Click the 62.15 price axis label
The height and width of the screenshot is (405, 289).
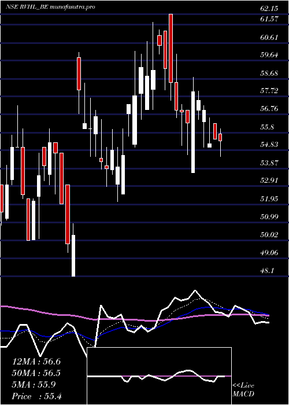269,9
